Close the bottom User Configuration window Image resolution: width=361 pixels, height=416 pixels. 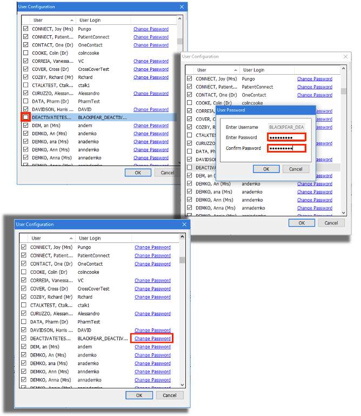pyautogui.click(x=184, y=224)
